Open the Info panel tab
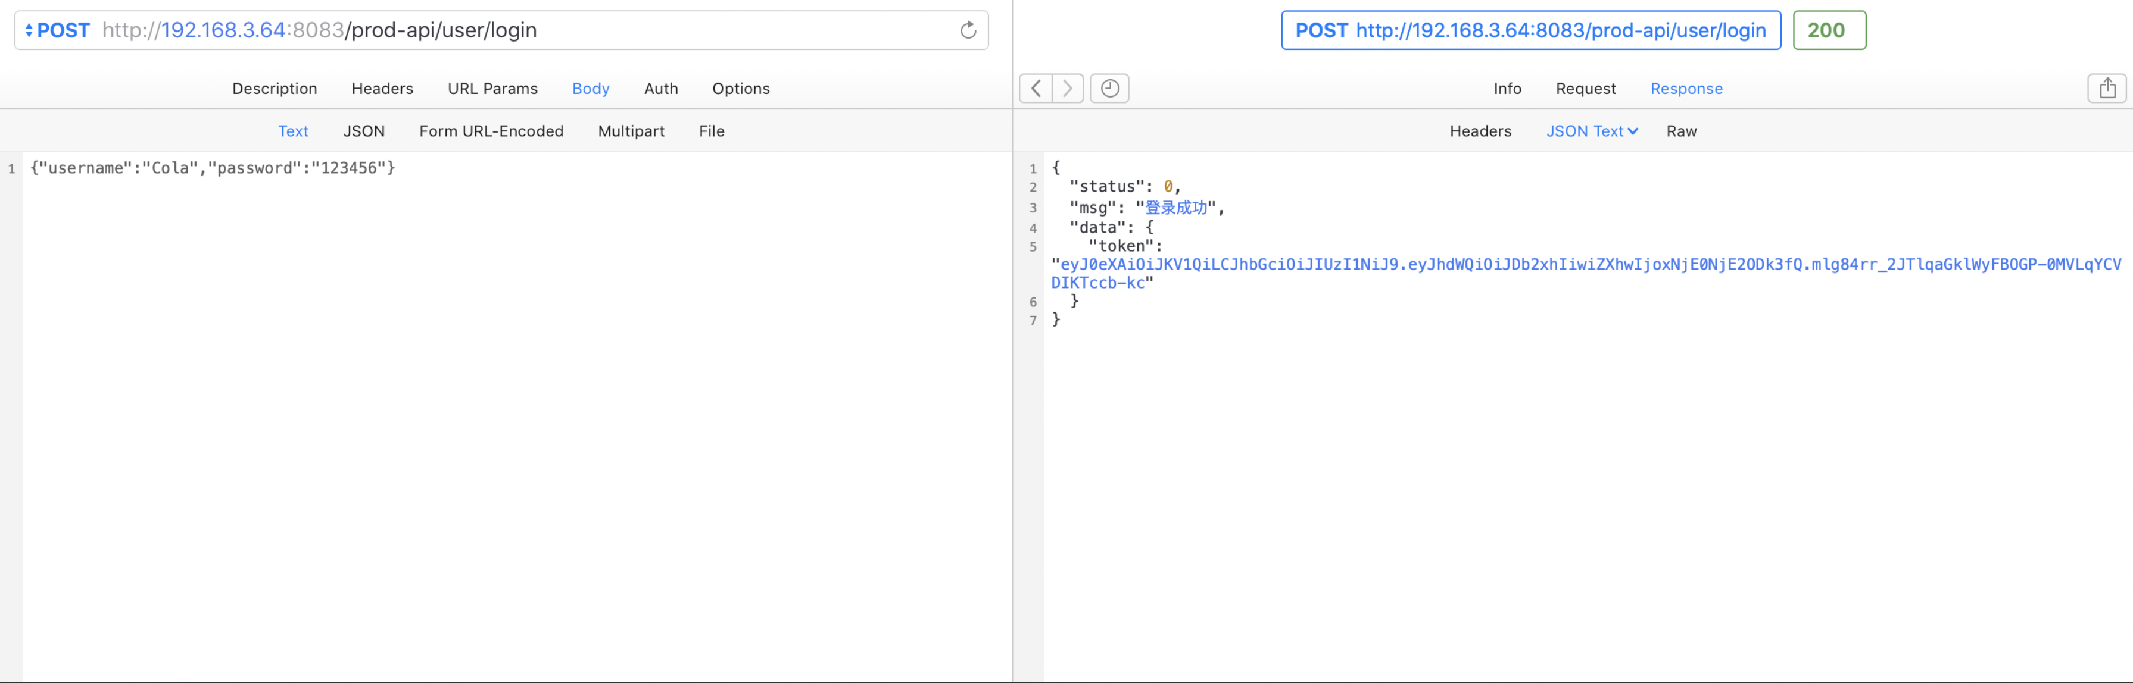 [1507, 89]
